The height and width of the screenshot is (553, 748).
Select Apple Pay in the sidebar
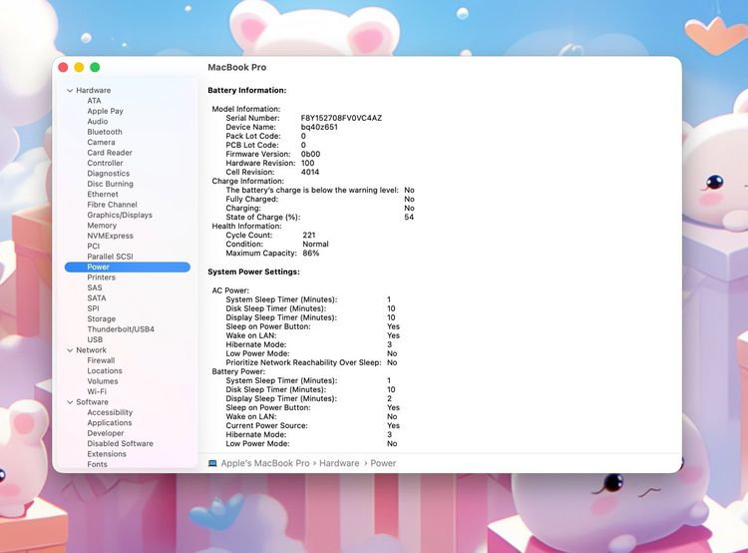click(x=105, y=111)
